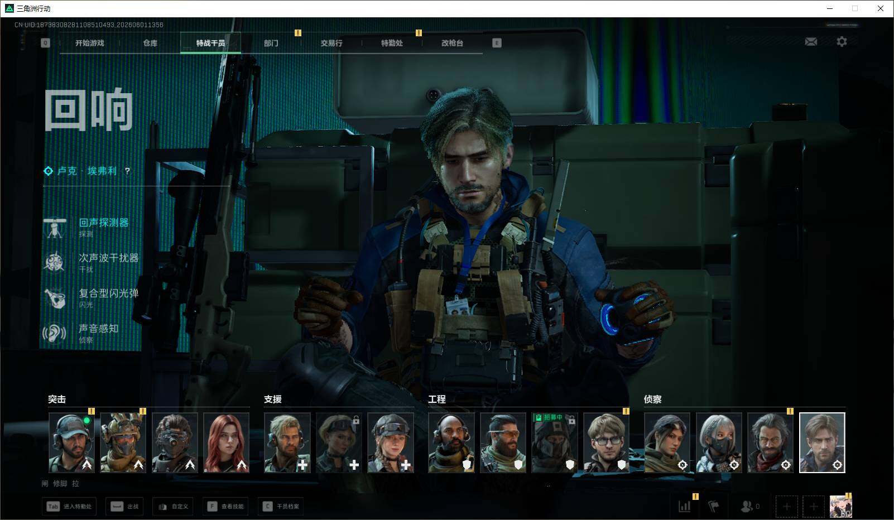This screenshot has width=894, height=520.
Task: Click the 回声探测器 skill name
Action: [x=104, y=223]
